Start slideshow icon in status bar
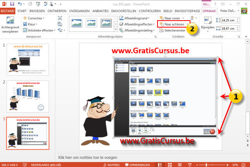Viewport: 250px width, 167px height. [190, 165]
